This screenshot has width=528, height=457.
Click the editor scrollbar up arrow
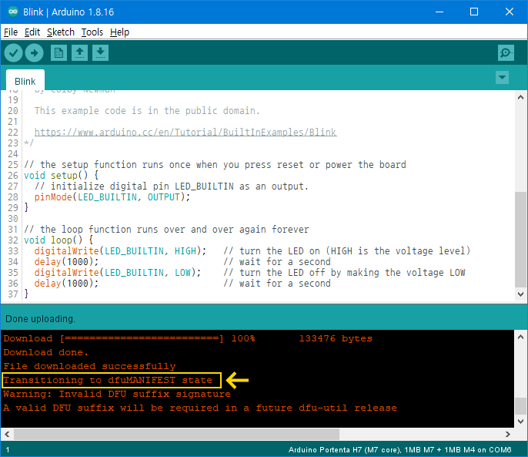520,97
